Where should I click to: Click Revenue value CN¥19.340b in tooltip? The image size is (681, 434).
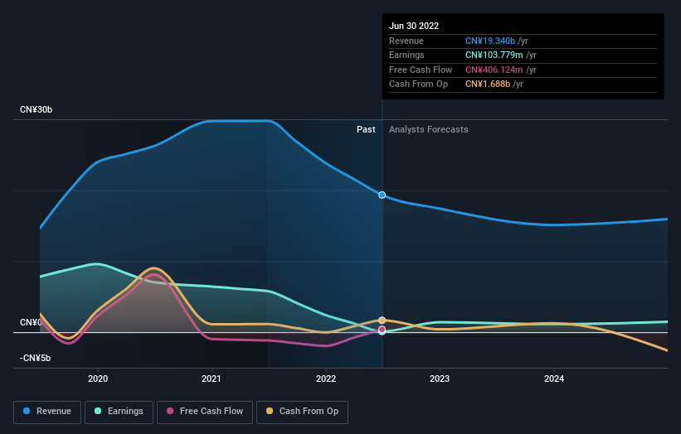(x=490, y=41)
